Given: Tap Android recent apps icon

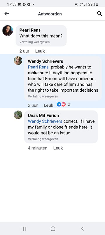Looking at the screenshot, I should 24,229.
